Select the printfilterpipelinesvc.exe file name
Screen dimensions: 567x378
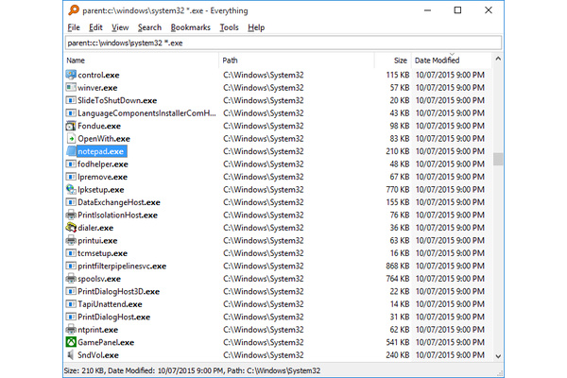click(122, 266)
